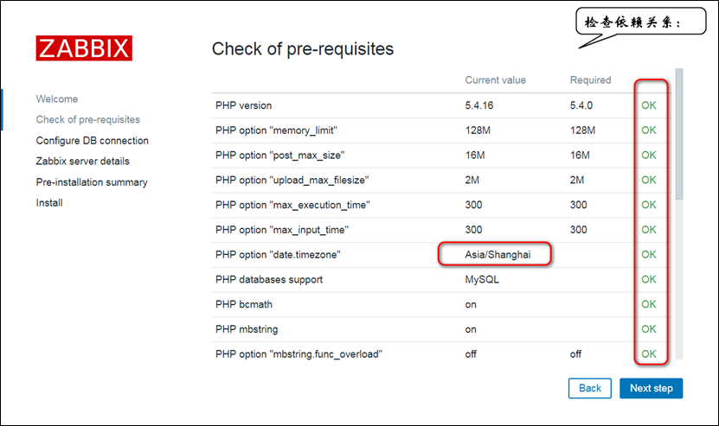Select Pre-installation summary step

tap(92, 182)
